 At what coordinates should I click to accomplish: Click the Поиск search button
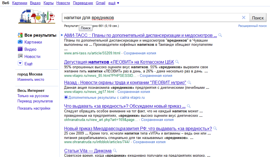(x=258, y=18)
